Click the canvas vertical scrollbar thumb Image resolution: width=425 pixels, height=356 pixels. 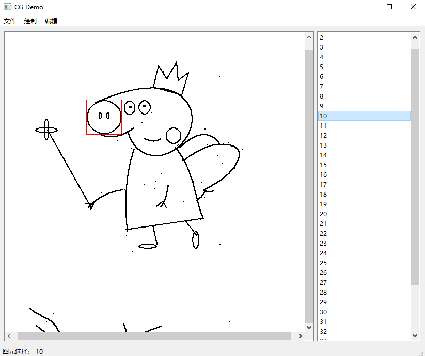click(309, 186)
